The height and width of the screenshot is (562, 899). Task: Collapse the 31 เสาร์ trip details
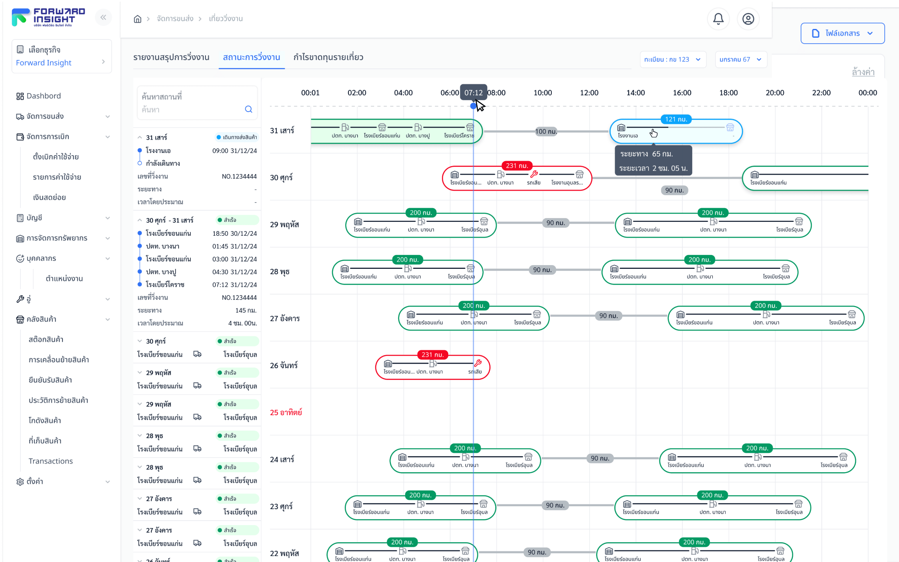pyautogui.click(x=140, y=137)
